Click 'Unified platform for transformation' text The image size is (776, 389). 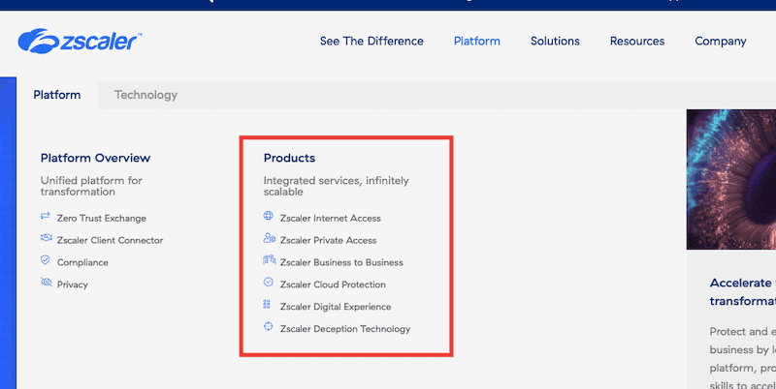click(x=91, y=186)
